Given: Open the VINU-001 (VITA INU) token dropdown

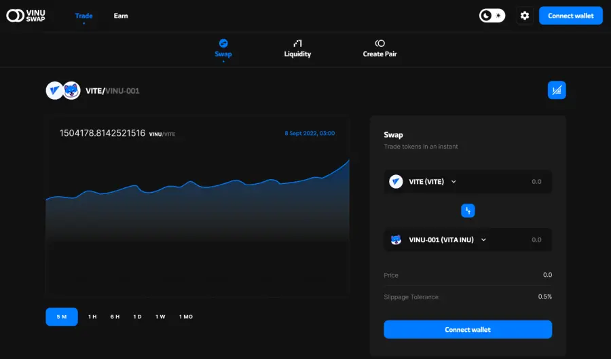Looking at the screenshot, I should click(x=447, y=240).
